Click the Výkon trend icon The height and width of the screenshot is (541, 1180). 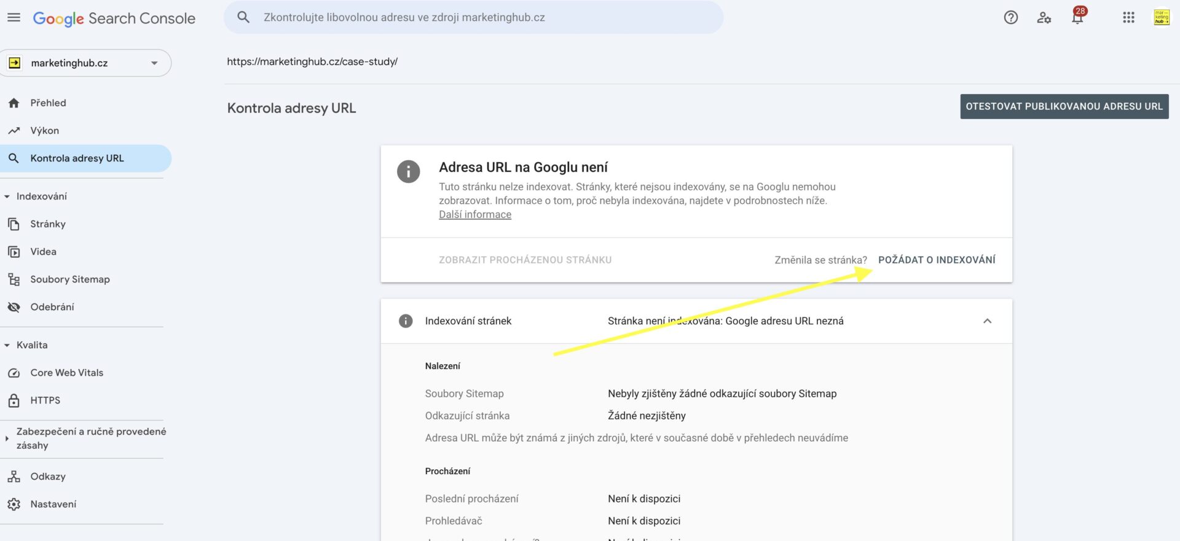(14, 131)
